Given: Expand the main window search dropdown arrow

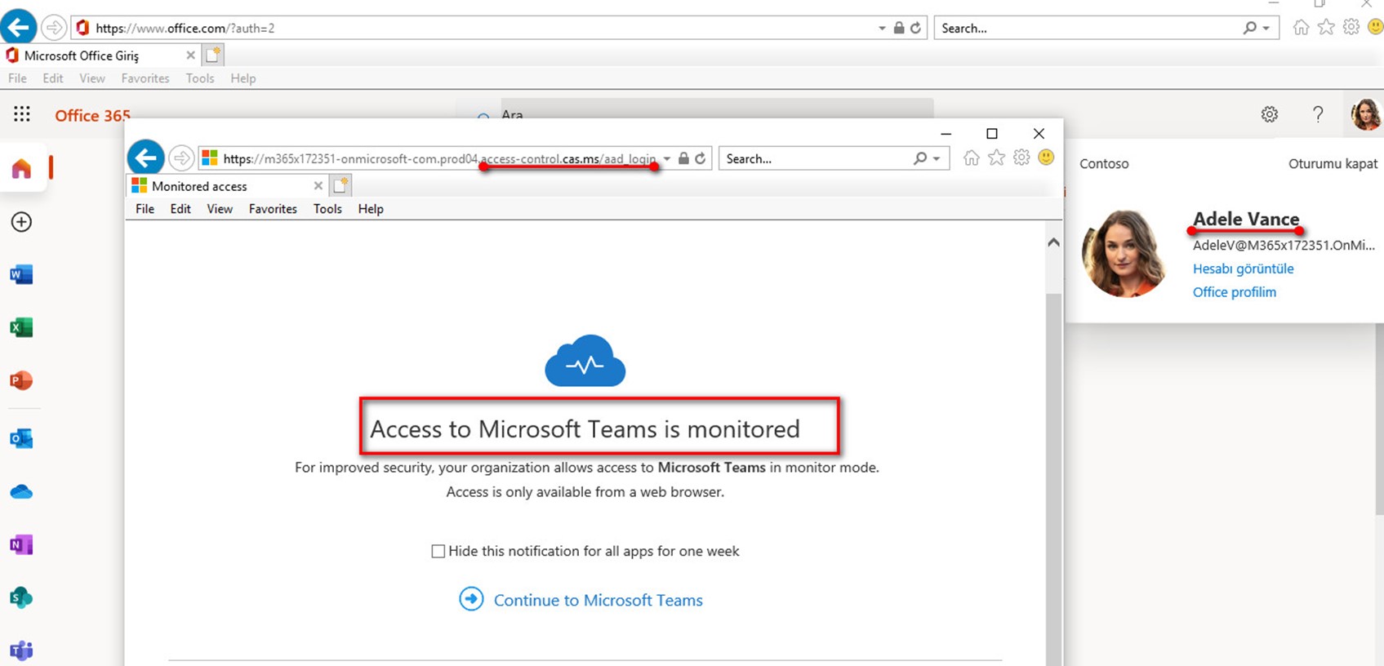Looking at the screenshot, I should pos(1266,29).
